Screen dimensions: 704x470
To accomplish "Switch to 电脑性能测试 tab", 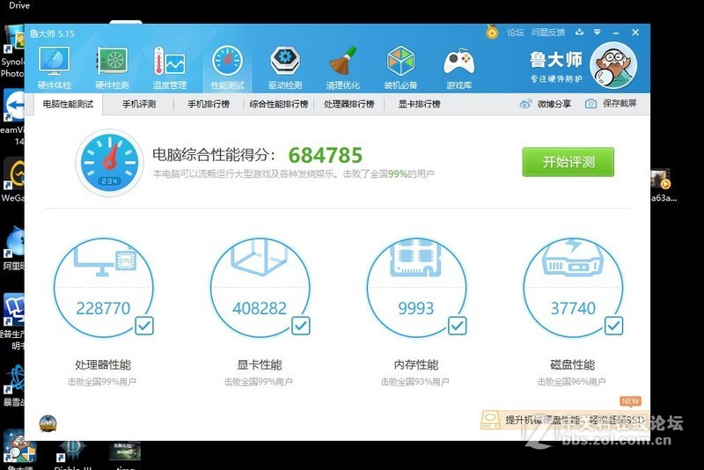I will (68, 104).
